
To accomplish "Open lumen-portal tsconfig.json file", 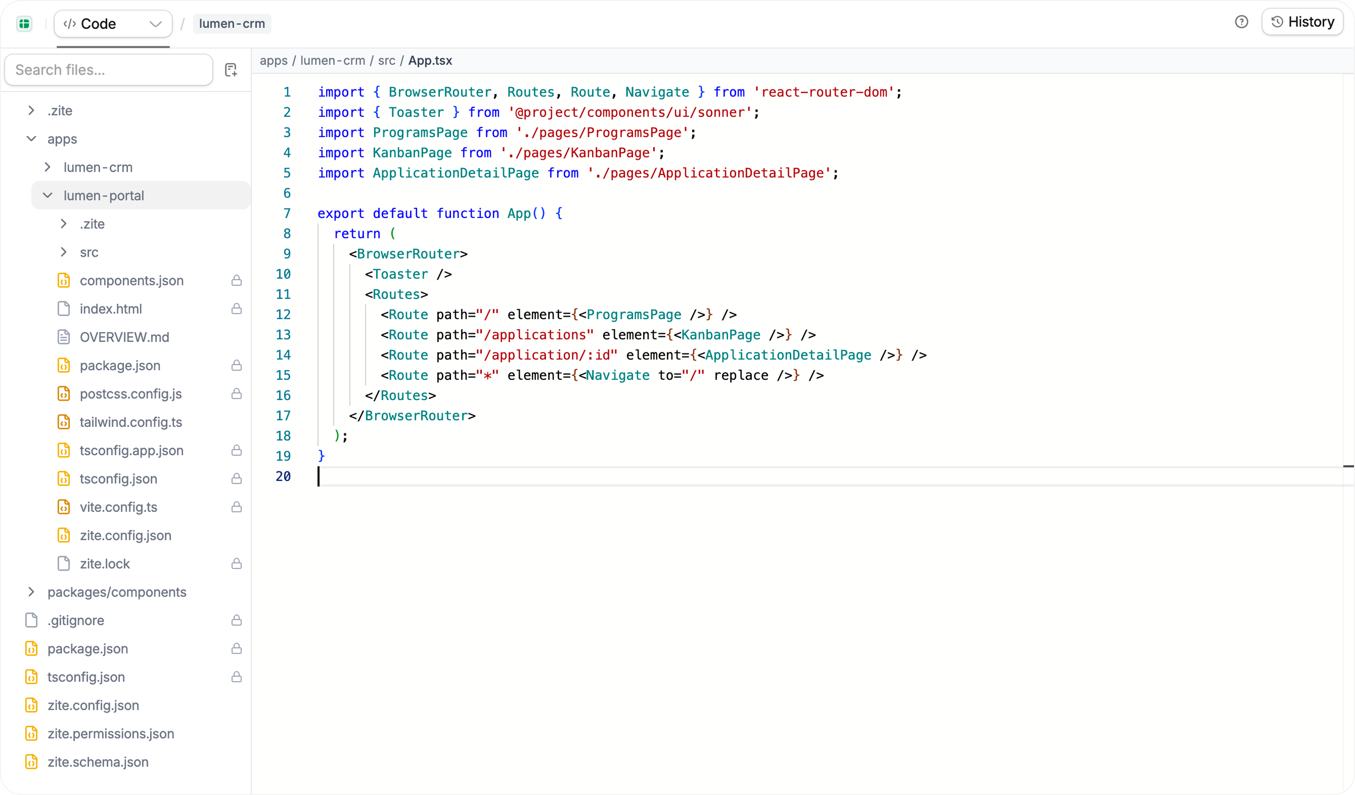I will (x=118, y=479).
